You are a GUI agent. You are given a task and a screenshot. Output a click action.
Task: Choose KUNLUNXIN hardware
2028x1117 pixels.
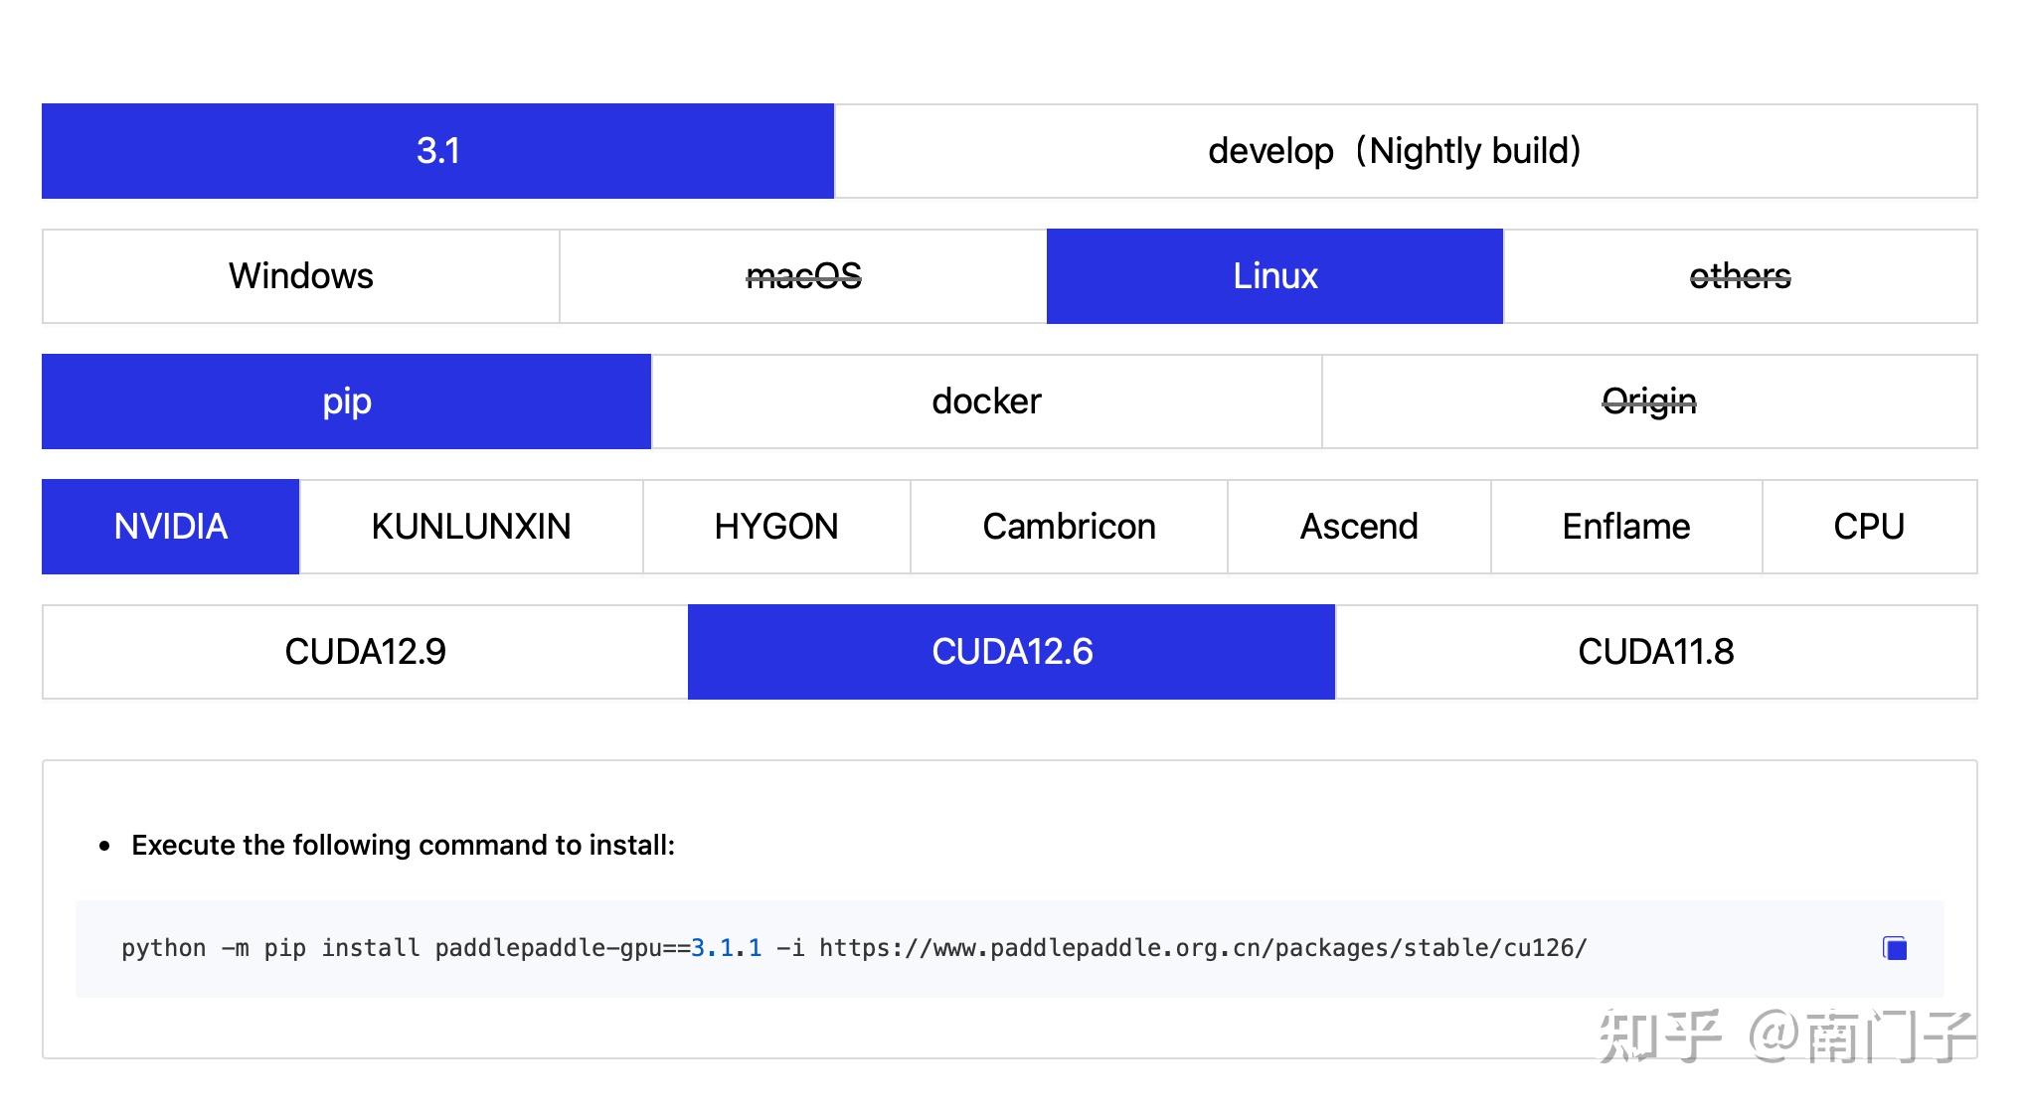471,527
